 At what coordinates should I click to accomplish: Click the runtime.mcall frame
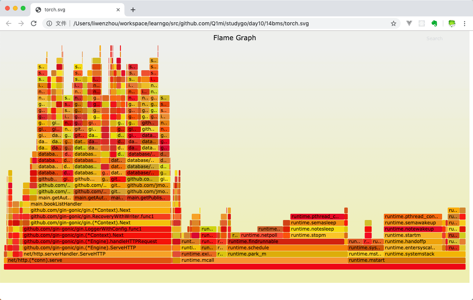[x=264, y=260]
